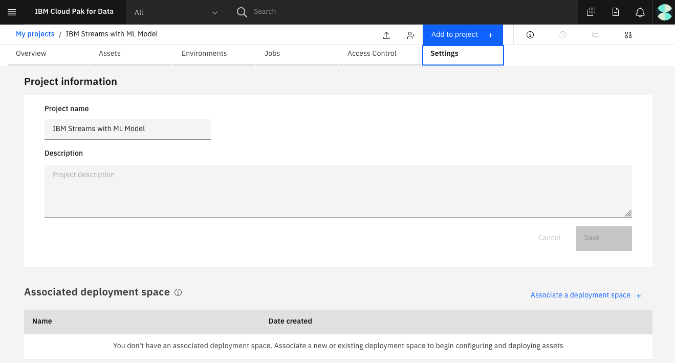Viewport: 675px width, 363px height.
Task: Click the description textarea resize handle
Action: (x=628, y=213)
